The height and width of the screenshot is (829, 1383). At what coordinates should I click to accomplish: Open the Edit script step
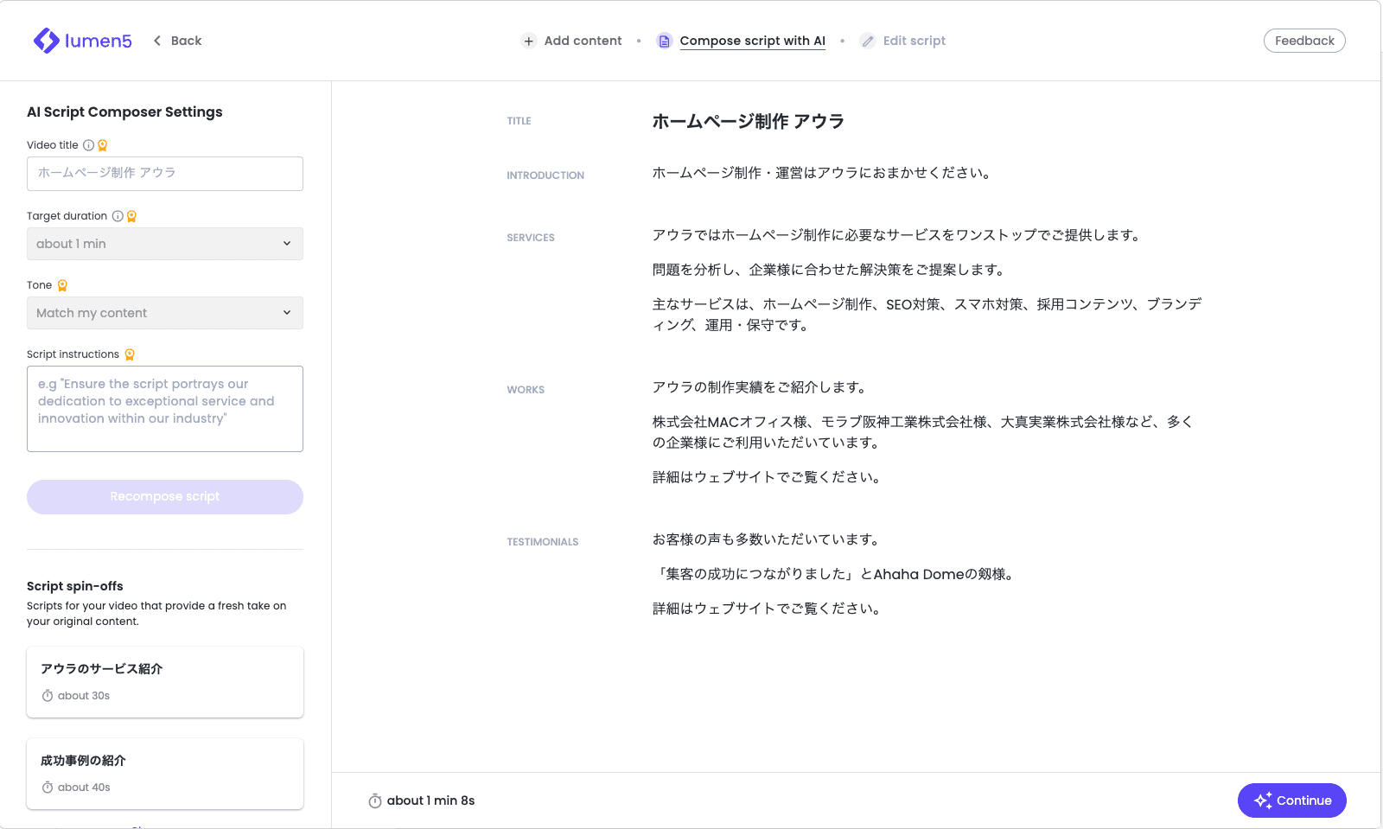pos(903,41)
